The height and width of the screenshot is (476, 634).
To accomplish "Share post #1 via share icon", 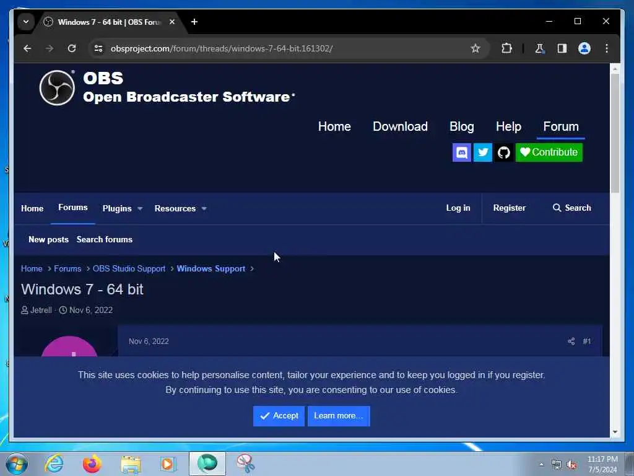I will click(571, 342).
